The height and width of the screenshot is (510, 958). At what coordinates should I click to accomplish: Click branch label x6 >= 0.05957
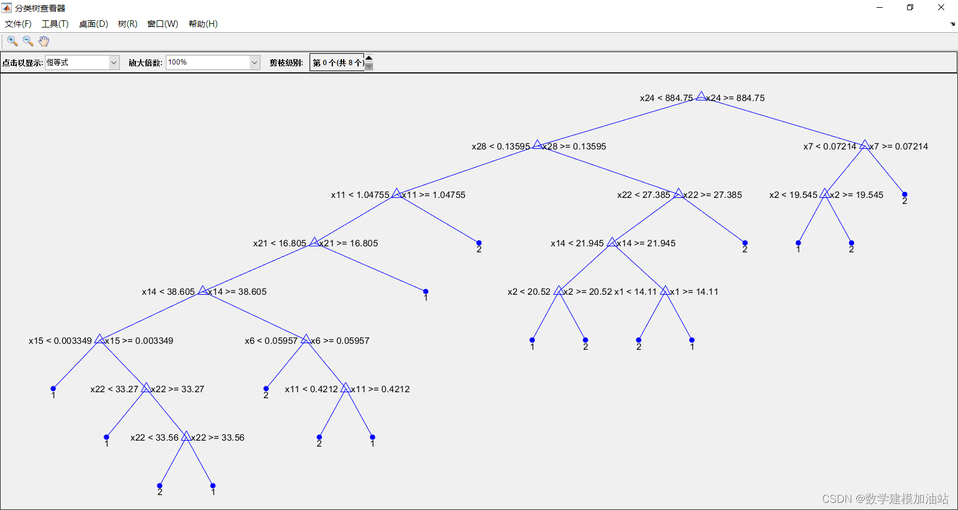pyautogui.click(x=340, y=341)
